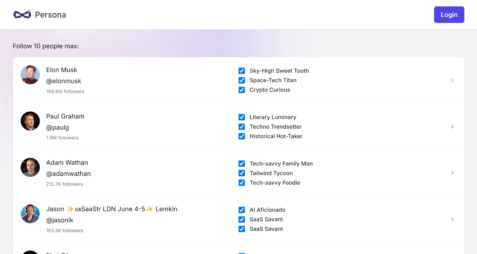Uncheck Crypto Curious persona
The width and height of the screenshot is (477, 254).
242,90
